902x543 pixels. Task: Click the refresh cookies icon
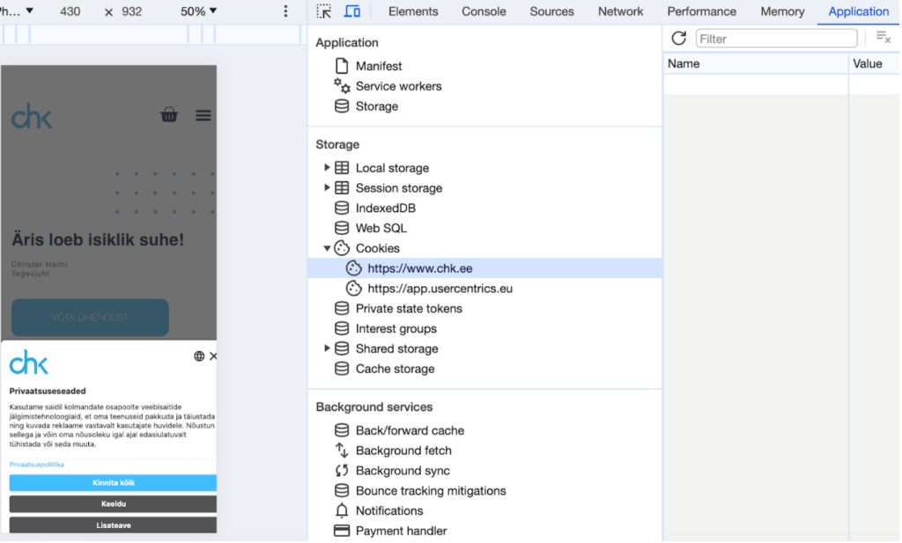(679, 39)
